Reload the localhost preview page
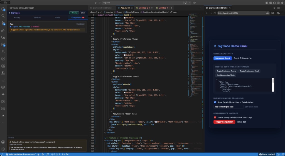 click(x=215, y=13)
